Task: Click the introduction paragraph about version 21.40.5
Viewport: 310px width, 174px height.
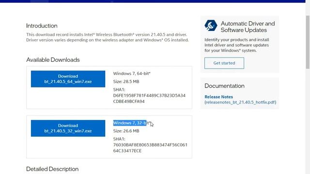Action: click(x=108, y=37)
